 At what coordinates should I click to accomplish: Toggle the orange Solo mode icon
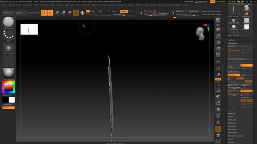click(218, 129)
